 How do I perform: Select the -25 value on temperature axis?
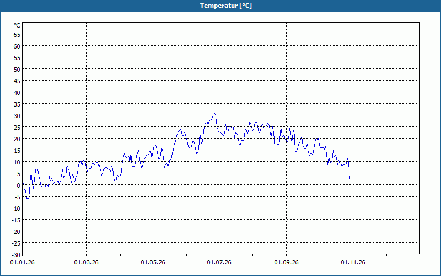pyautogui.click(x=16, y=243)
